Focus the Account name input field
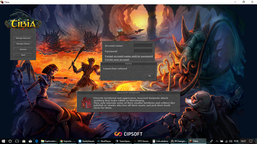This screenshot has height=144, width=257. (x=143, y=46)
